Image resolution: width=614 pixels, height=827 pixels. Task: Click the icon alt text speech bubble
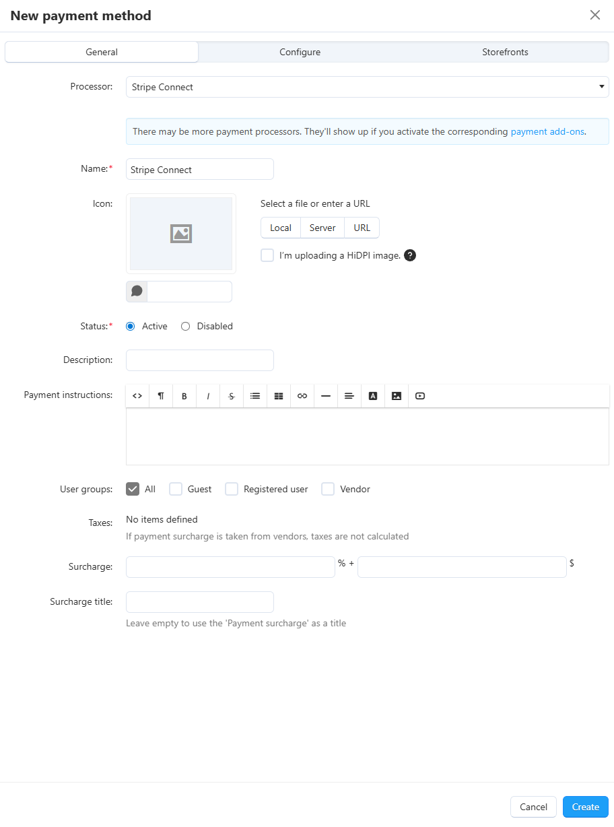[137, 292]
